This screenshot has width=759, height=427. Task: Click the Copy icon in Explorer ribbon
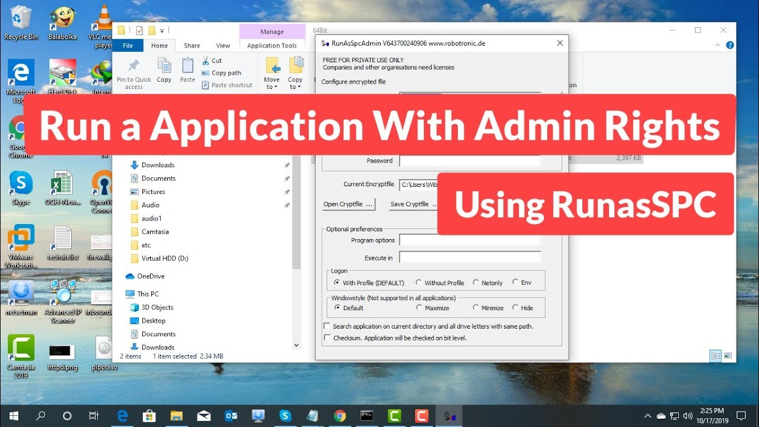coord(164,66)
